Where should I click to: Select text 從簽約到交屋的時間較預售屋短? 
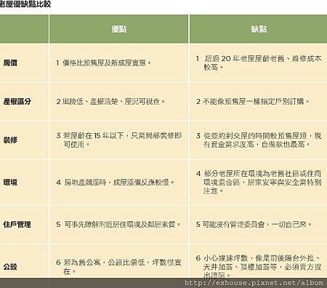[255, 135]
